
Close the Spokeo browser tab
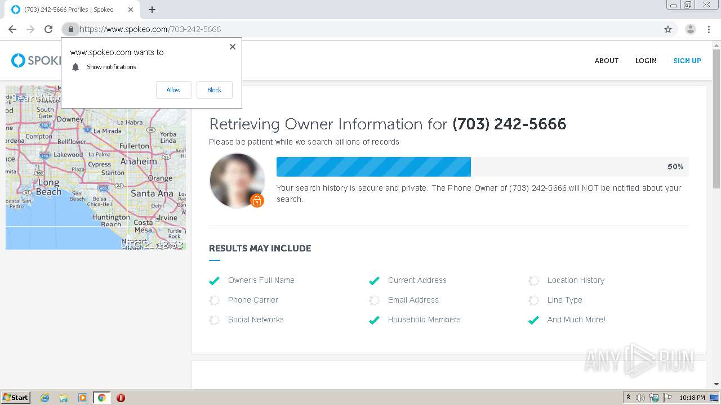point(131,10)
